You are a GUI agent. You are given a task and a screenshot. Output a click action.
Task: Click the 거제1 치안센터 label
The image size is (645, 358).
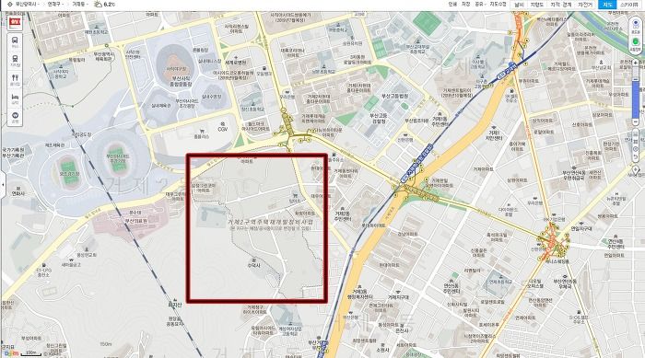494,135
